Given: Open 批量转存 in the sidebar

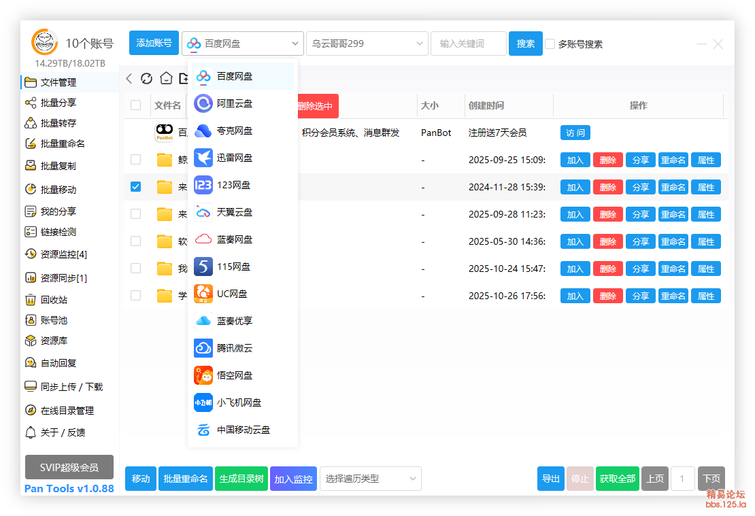Looking at the screenshot, I should click(70, 123).
